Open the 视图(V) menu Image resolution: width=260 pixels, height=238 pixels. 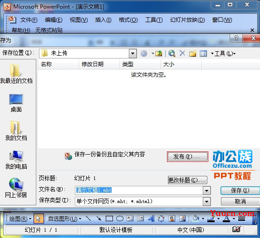(79, 20)
